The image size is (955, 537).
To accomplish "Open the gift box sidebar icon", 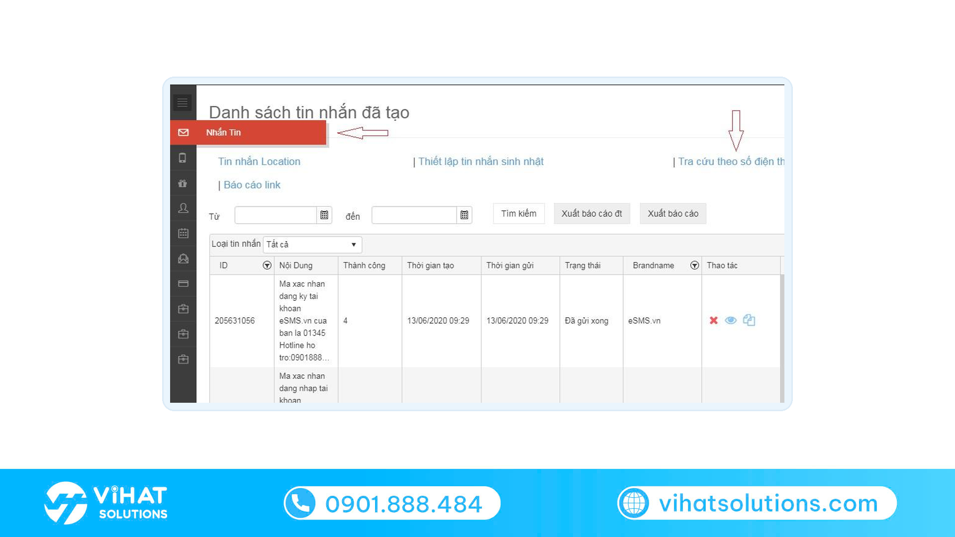I will pyautogui.click(x=183, y=183).
